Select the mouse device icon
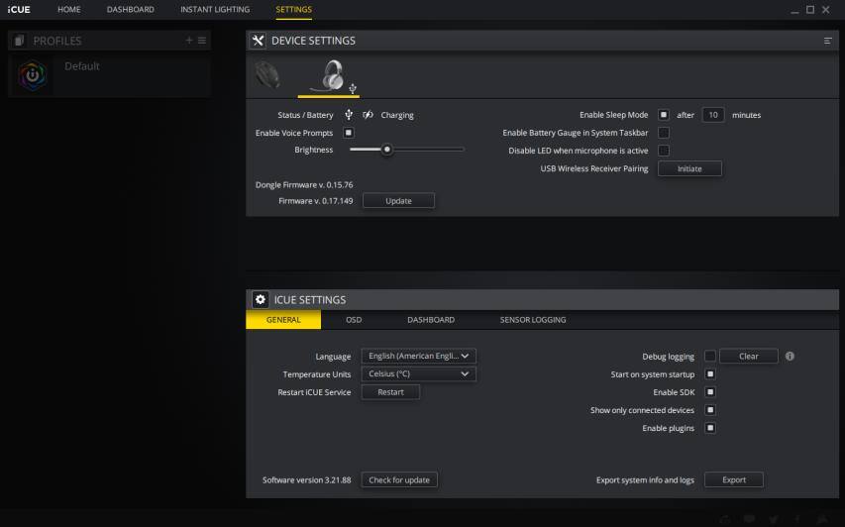 click(x=266, y=75)
